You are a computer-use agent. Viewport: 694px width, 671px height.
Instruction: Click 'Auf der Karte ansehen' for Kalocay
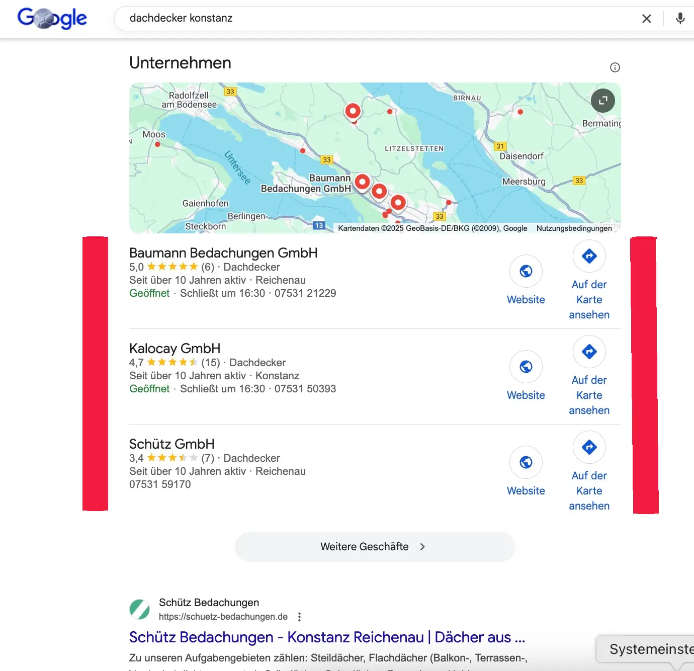(589, 395)
